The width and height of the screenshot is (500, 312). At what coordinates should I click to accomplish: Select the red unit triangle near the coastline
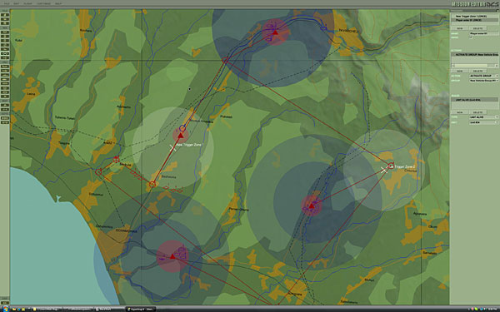pos(172,256)
